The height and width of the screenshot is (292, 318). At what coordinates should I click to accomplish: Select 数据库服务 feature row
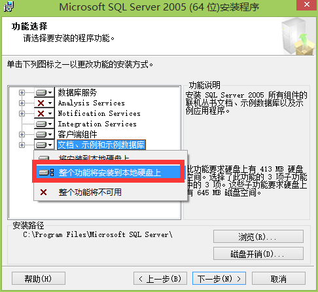(x=77, y=92)
